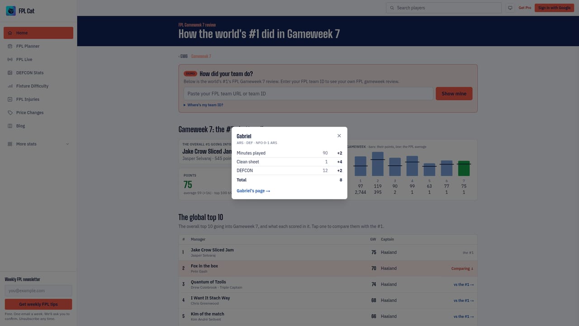Compare Quantum of Tzolis vs the #1
The image size is (579, 326).
[x=464, y=284]
